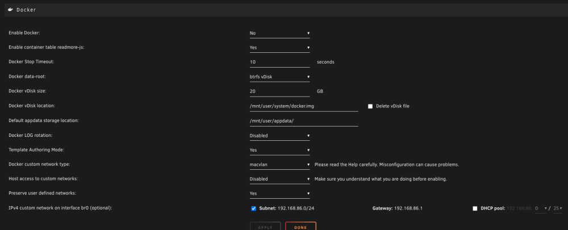Click the 'Please read the Help carefully' warning
The height and width of the screenshot is (230, 568).
pos(386,165)
